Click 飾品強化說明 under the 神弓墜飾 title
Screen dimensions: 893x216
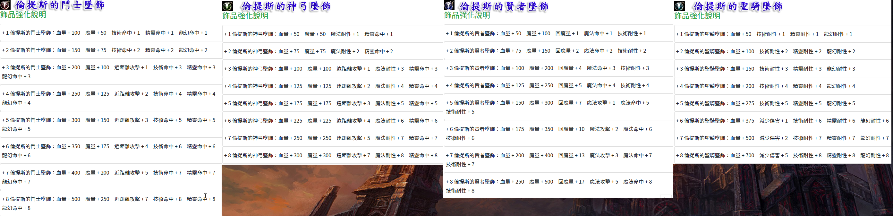[245, 16]
